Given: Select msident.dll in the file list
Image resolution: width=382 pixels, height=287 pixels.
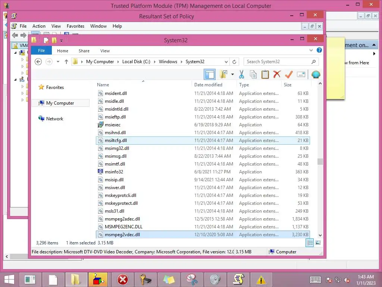Looking at the screenshot, I should 203,93.
